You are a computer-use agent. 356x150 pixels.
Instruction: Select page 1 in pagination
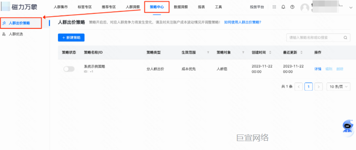point(308,87)
